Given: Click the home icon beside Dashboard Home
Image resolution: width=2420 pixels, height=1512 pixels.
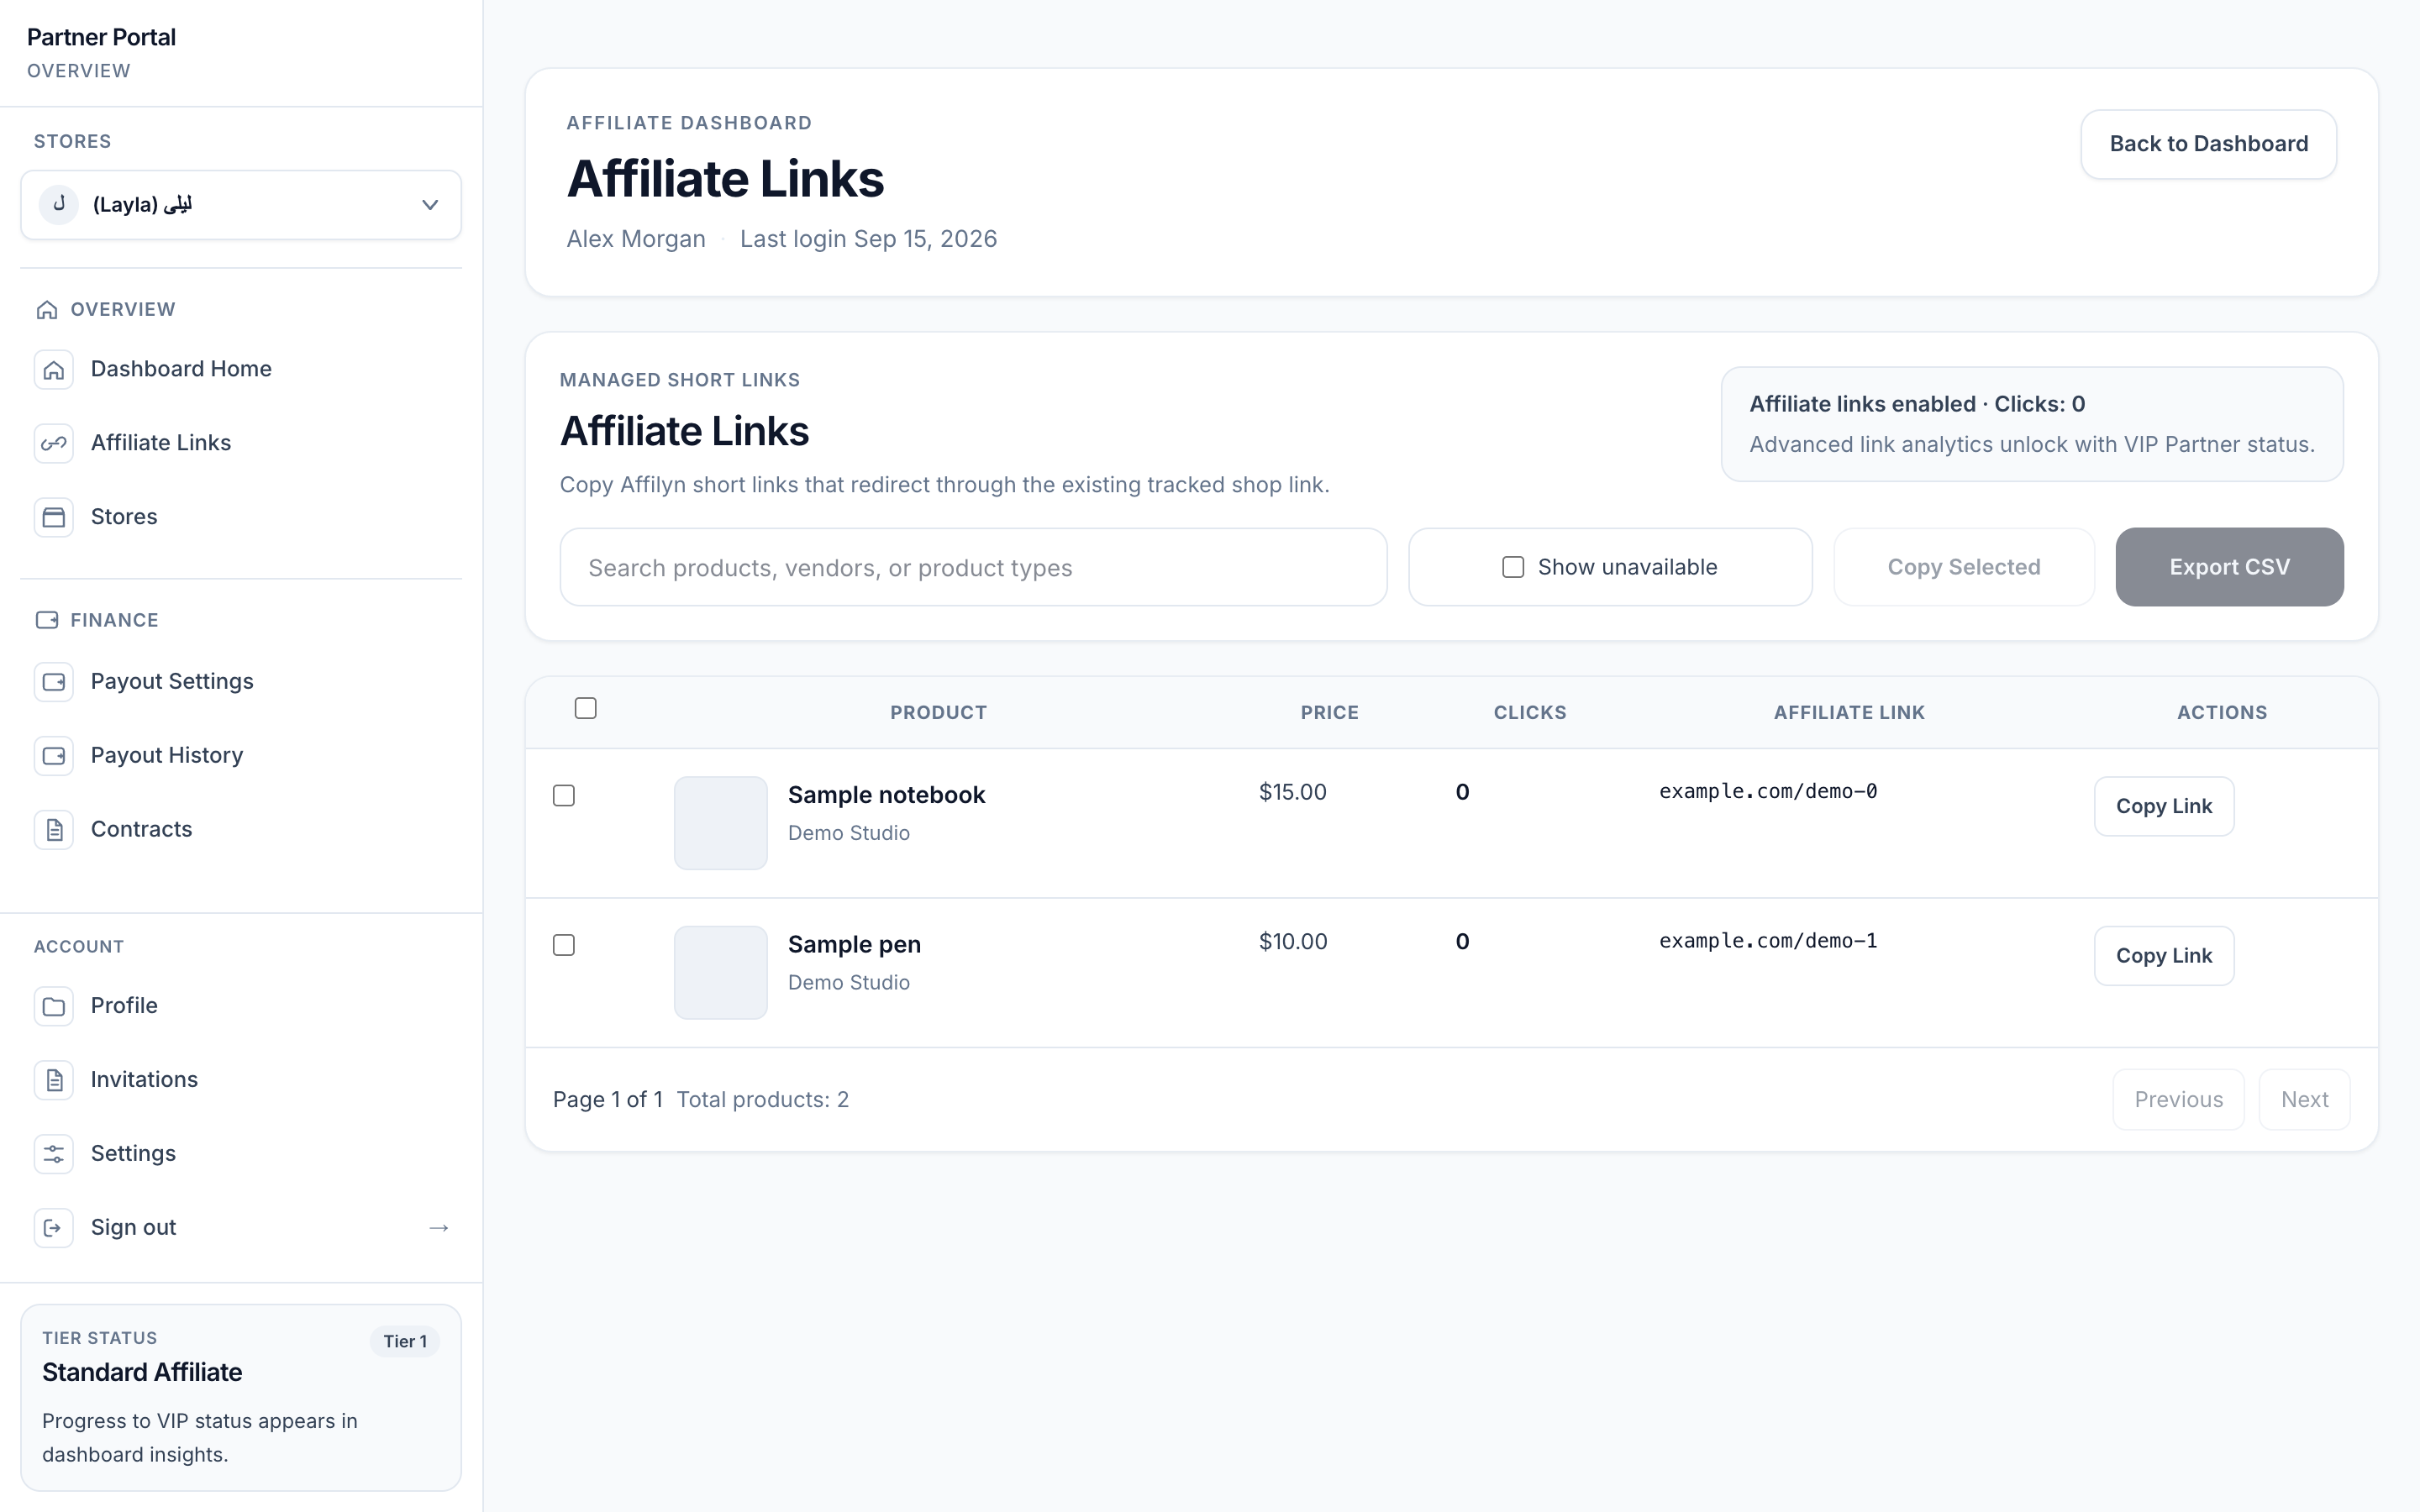Looking at the screenshot, I should tap(54, 369).
